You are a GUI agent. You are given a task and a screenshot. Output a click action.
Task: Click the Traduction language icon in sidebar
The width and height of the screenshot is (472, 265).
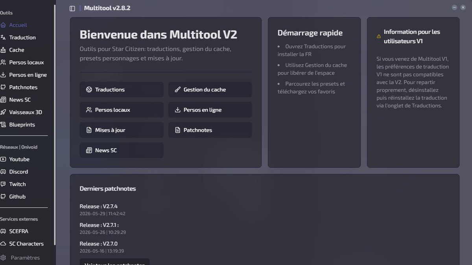(3, 37)
